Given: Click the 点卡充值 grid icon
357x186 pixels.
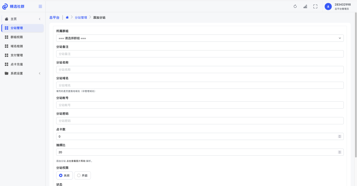Looking at the screenshot, I should coord(6,64).
